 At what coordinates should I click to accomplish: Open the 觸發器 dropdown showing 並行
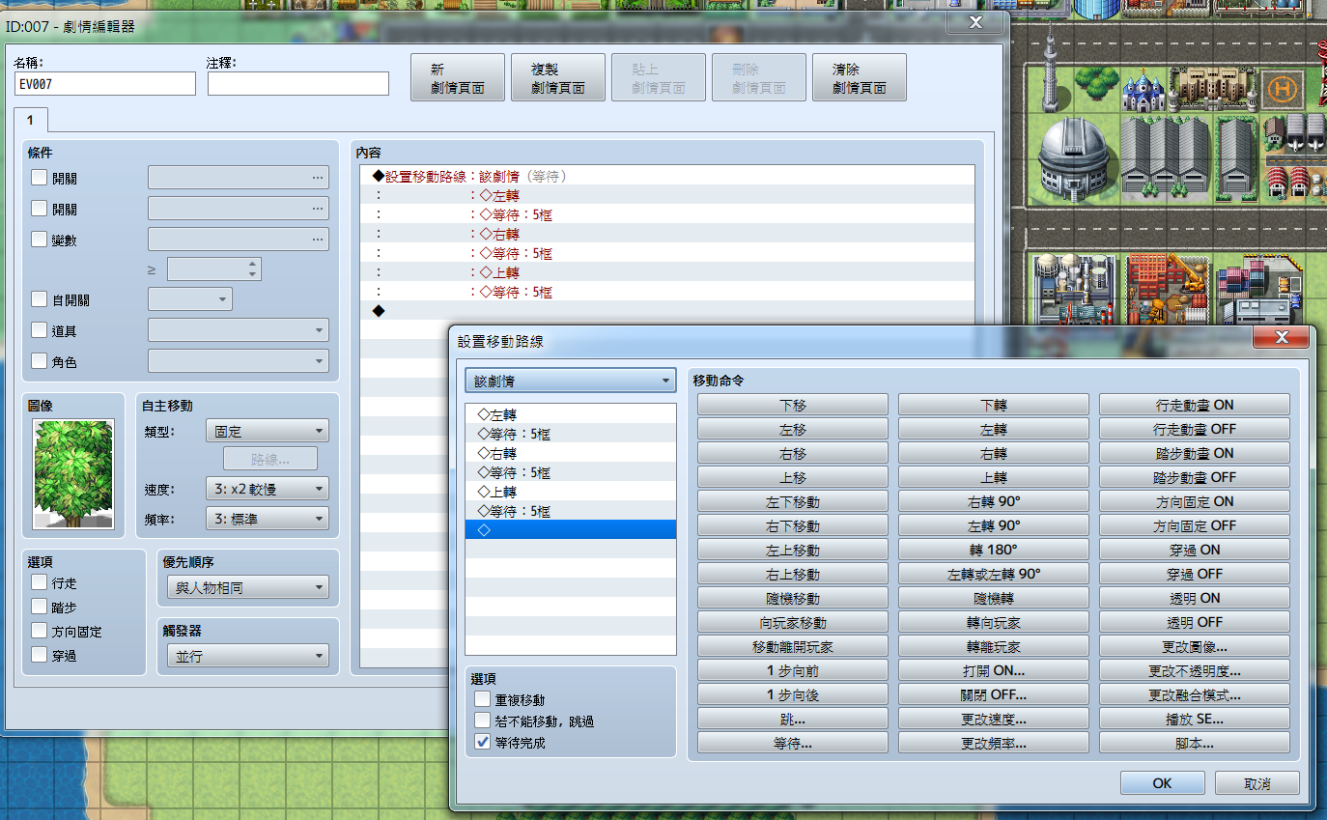248,657
